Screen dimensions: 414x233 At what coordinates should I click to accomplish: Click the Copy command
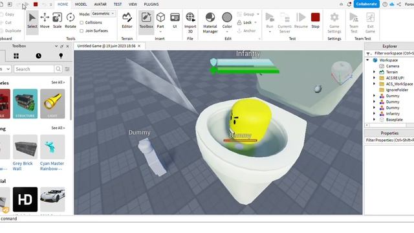7,14
